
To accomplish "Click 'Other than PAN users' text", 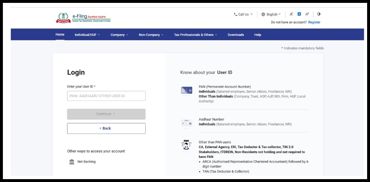I will [x=215, y=142].
